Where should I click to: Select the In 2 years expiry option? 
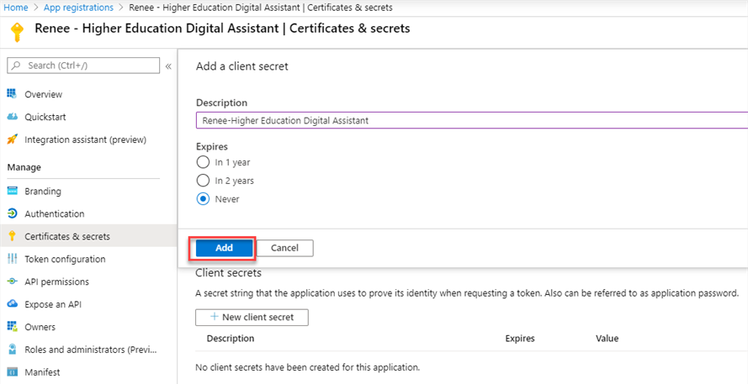click(x=203, y=181)
